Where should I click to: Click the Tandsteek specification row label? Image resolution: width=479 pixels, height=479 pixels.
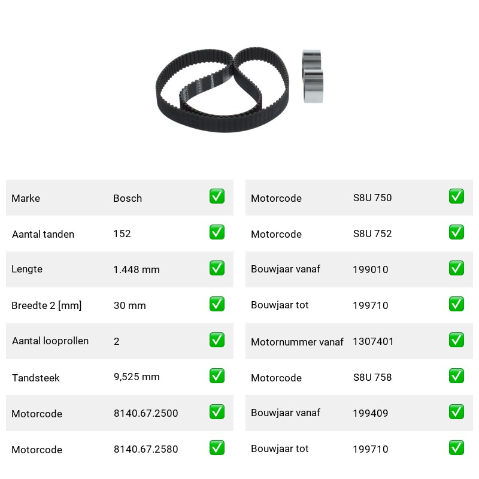point(36,378)
